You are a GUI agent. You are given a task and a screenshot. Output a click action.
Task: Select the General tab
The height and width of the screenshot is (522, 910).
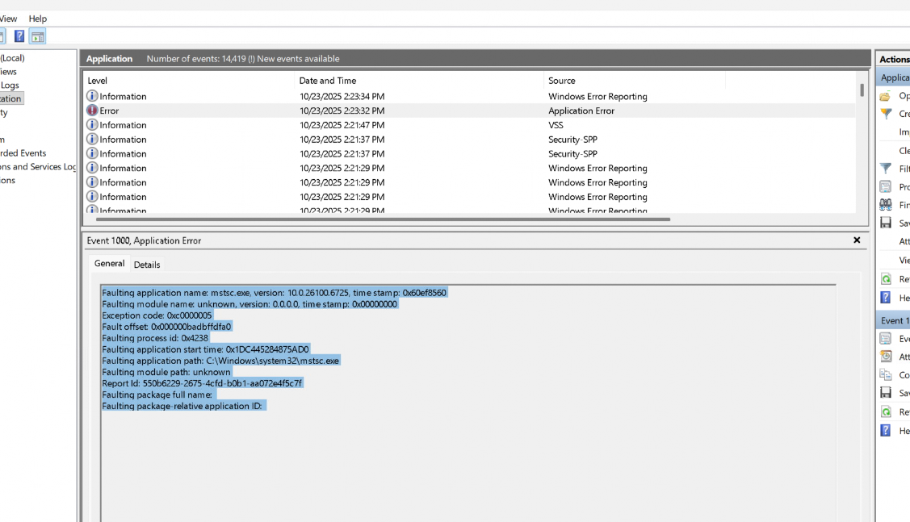pos(109,263)
